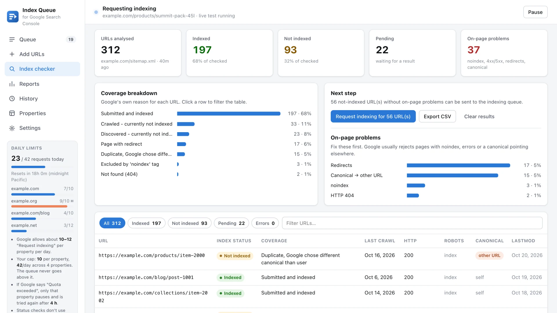This screenshot has width=557, height=313.
Task: Focus the Filter URLs search field
Action: [412, 223]
